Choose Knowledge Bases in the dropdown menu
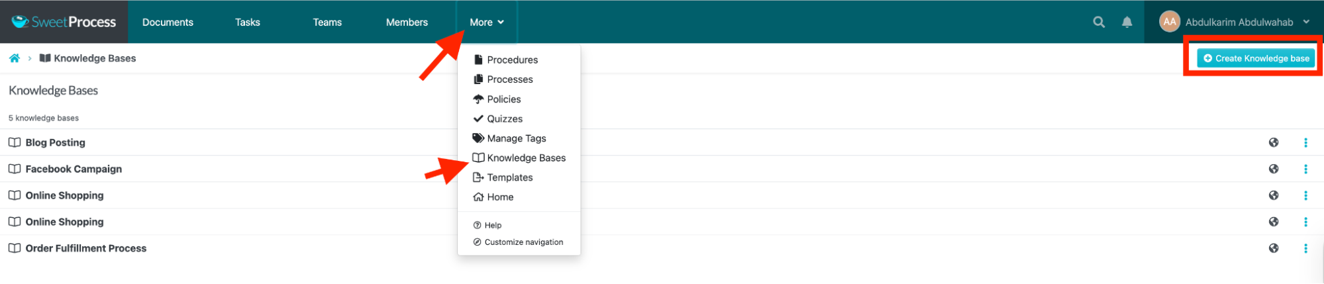The width and height of the screenshot is (1324, 284). 526,158
